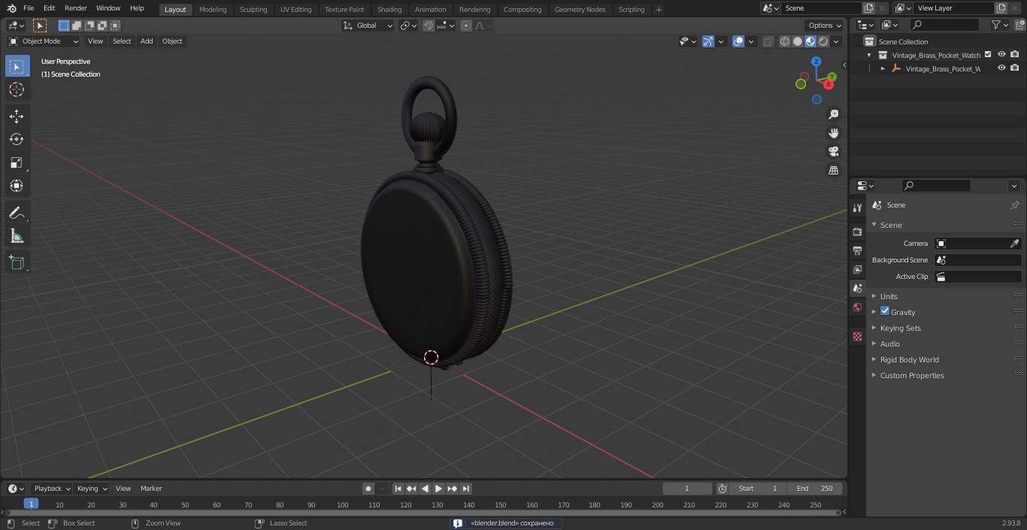Activate the 3D Cursor tool
Viewport: 1027px width, 530px height.
(17, 89)
